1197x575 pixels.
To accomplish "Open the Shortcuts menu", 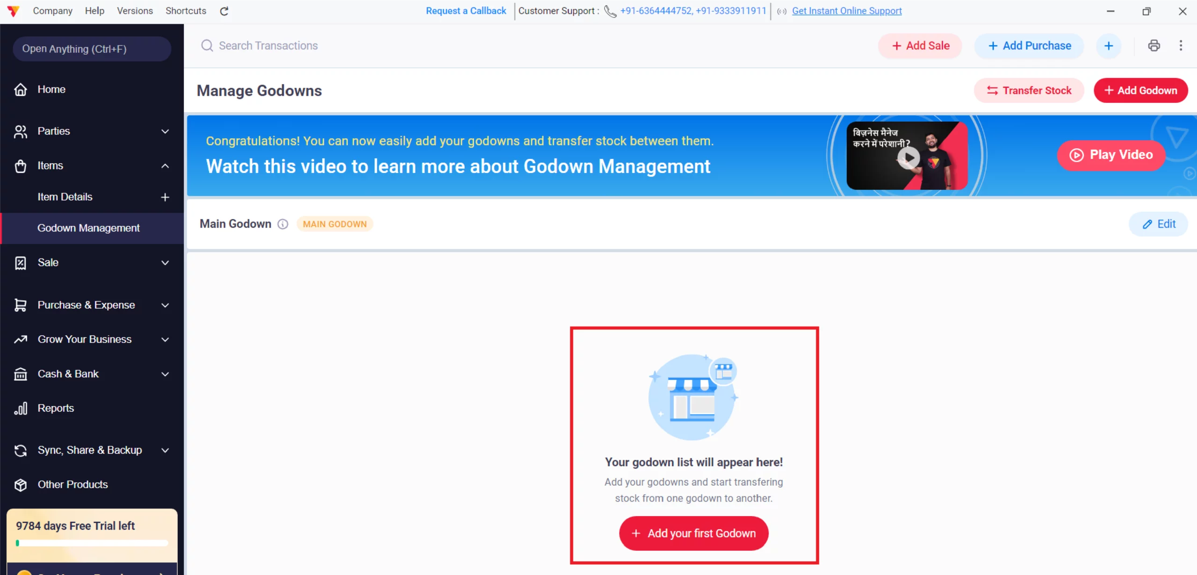I will (x=186, y=11).
